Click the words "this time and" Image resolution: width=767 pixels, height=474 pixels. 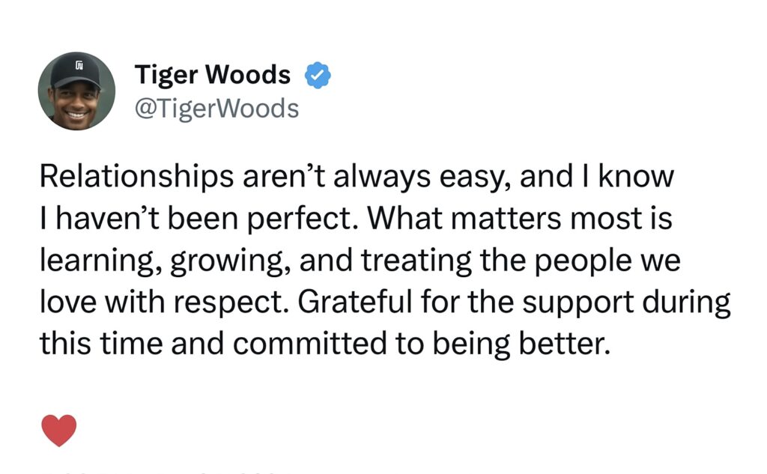pos(131,343)
